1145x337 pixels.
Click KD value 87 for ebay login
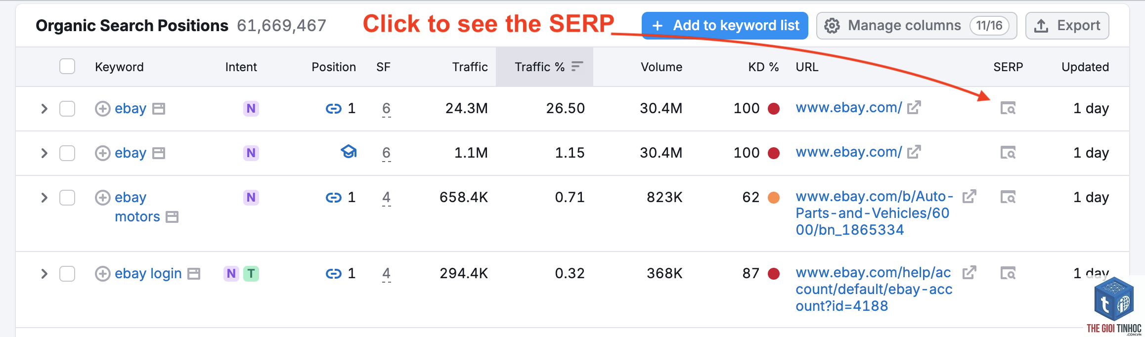pos(751,274)
